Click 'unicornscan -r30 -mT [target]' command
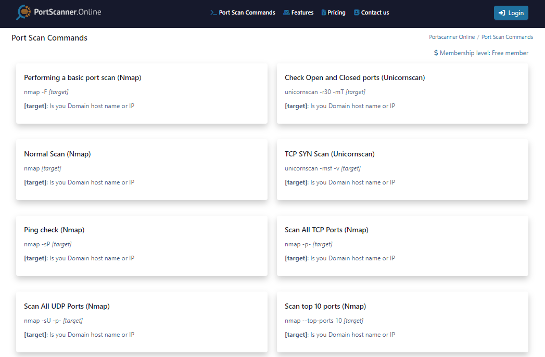This screenshot has width=545, height=357. [325, 92]
